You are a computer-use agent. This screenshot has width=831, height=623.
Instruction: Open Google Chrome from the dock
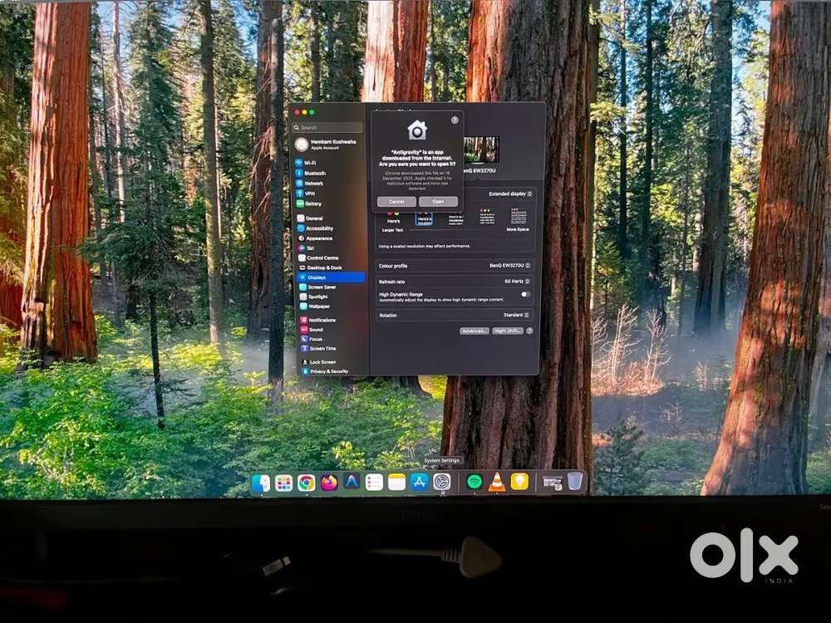307,483
